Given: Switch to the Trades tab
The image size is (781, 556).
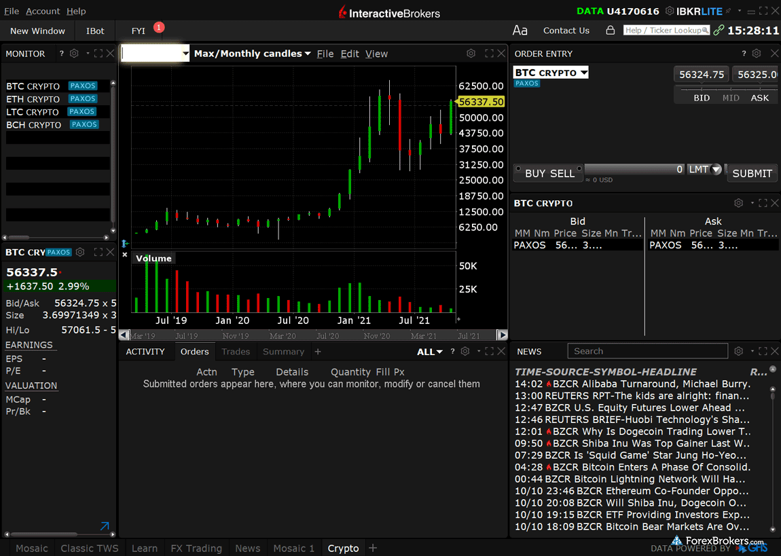Looking at the screenshot, I should tap(236, 352).
